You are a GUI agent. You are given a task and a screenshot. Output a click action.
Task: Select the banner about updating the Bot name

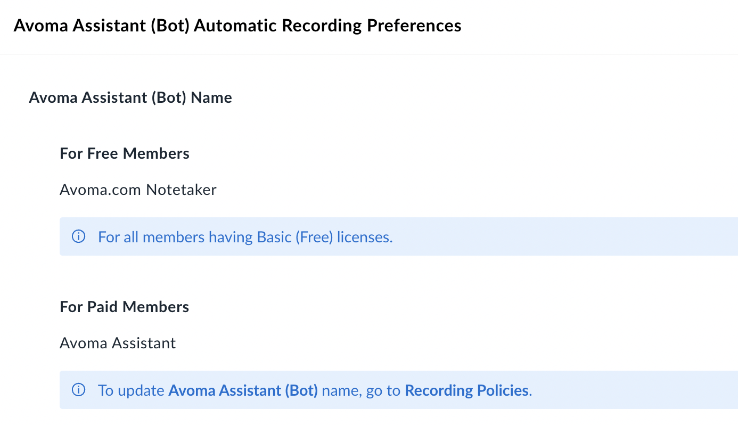[x=373, y=389]
